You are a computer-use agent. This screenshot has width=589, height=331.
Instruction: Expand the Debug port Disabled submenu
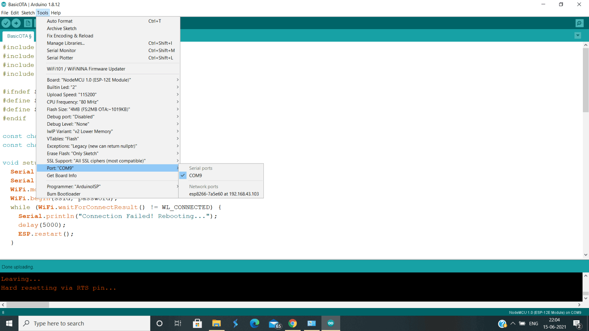pyautogui.click(x=108, y=116)
